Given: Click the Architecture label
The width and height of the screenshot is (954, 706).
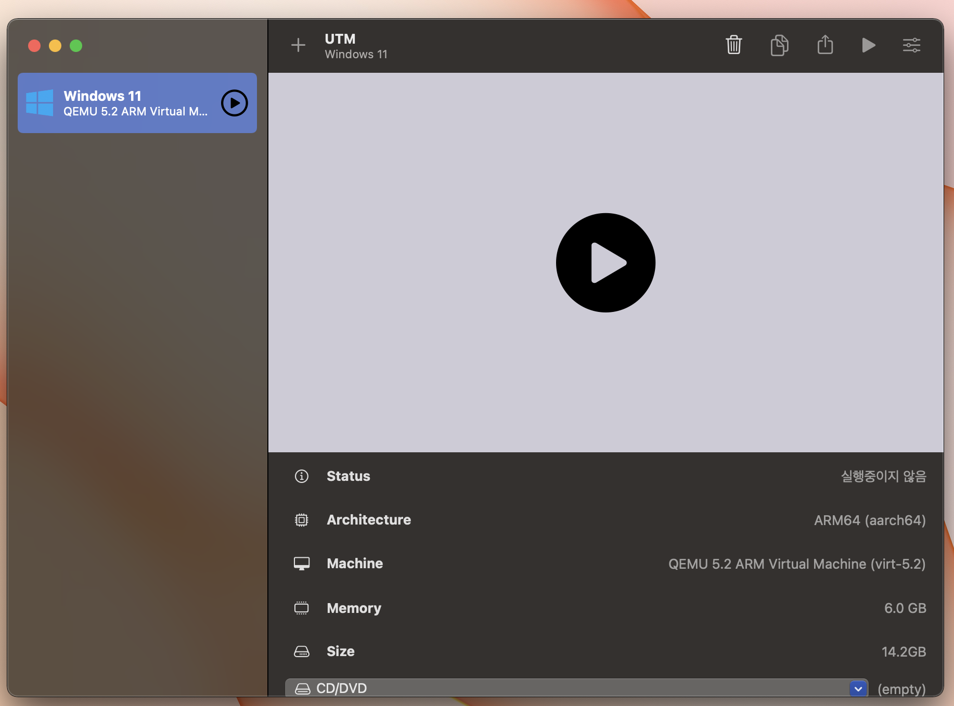Looking at the screenshot, I should 369,520.
